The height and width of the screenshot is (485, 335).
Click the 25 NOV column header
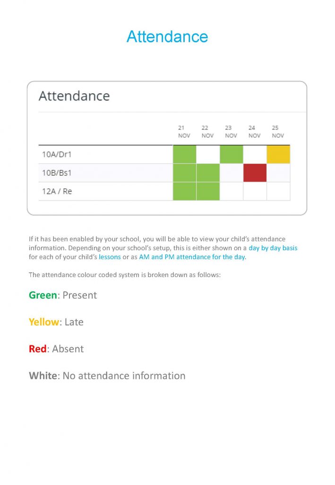click(278, 132)
